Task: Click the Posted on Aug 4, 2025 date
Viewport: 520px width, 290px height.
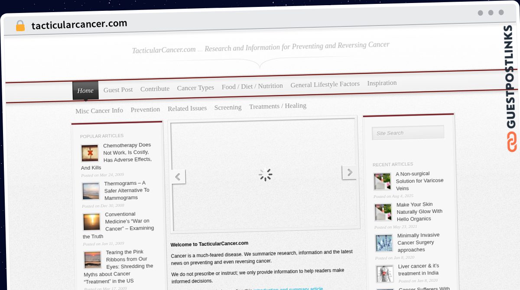Action: point(393,196)
